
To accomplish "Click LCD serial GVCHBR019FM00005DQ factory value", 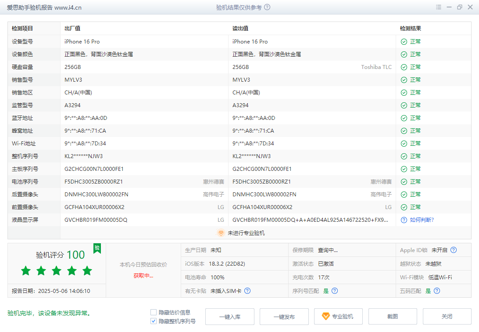I will click(96, 220).
